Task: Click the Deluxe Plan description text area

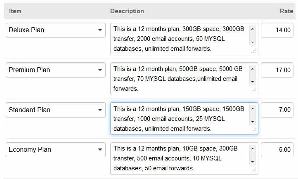Action: (180, 39)
